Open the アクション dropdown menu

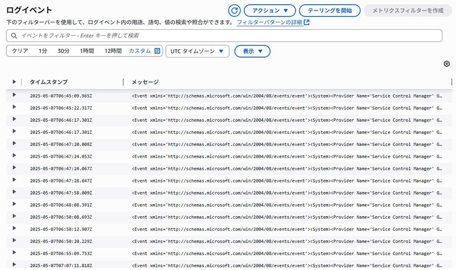[x=269, y=11]
